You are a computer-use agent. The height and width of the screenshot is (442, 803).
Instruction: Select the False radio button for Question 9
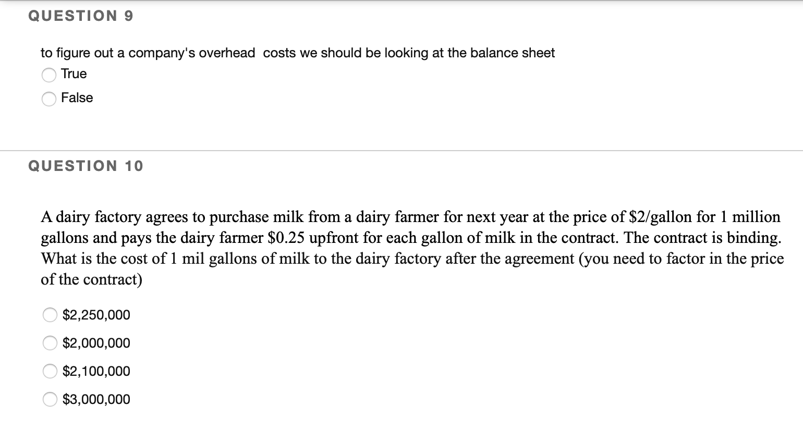[x=49, y=99]
